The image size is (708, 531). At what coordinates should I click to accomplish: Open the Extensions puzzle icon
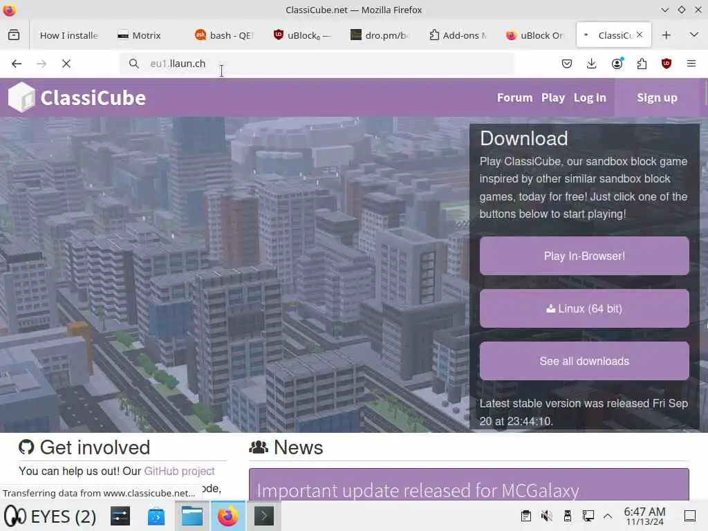642,64
